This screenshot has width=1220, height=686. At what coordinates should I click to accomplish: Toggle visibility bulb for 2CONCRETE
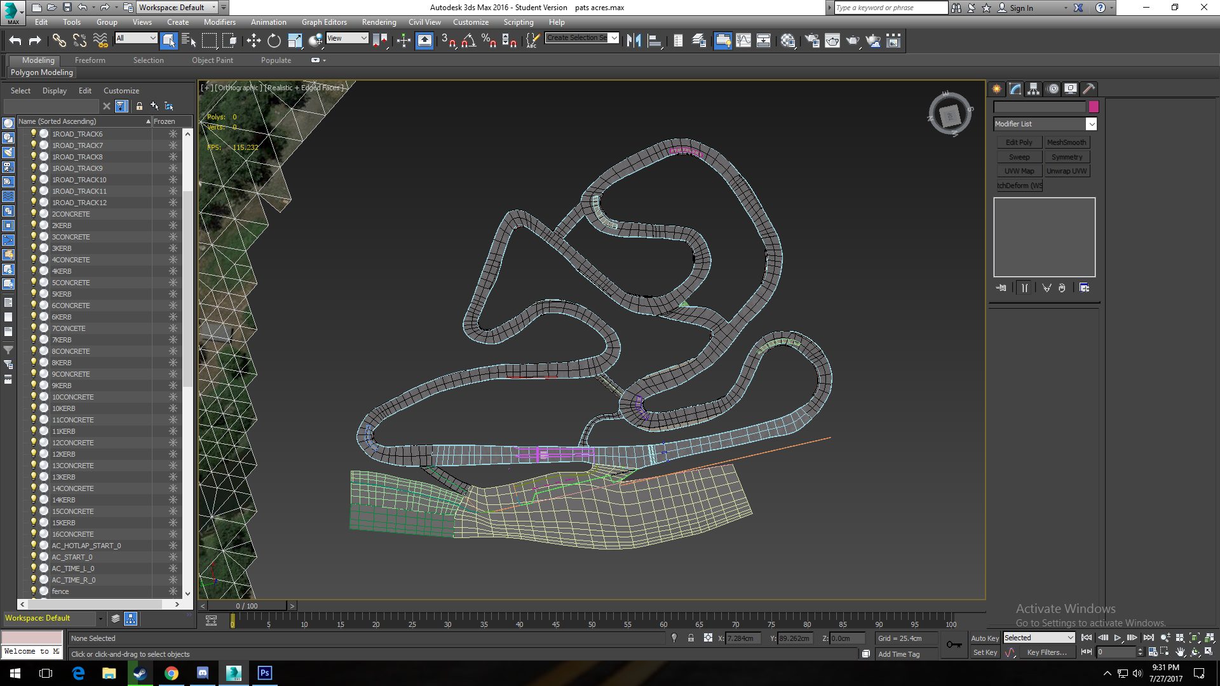34,214
